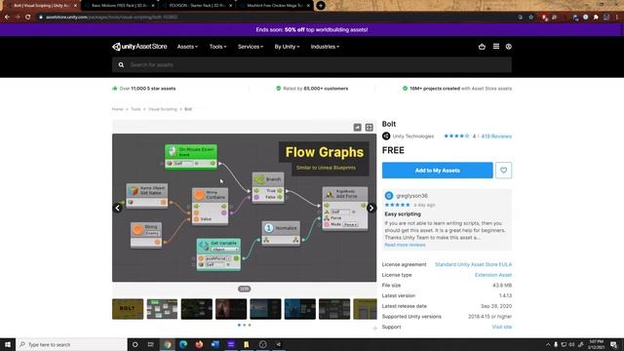This screenshot has height=351, width=624.
Task: Click the search magnifier icon
Action: (x=121, y=65)
